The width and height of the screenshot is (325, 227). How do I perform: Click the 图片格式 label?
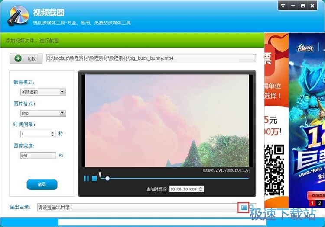pos(24,103)
